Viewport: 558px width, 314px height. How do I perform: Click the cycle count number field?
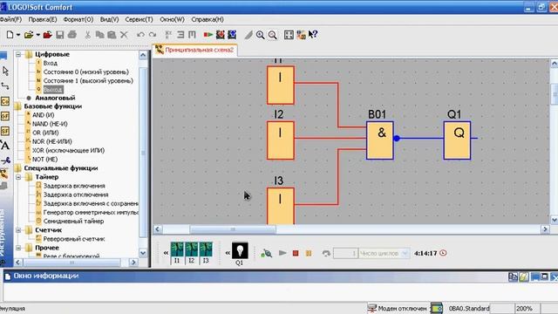(345, 253)
